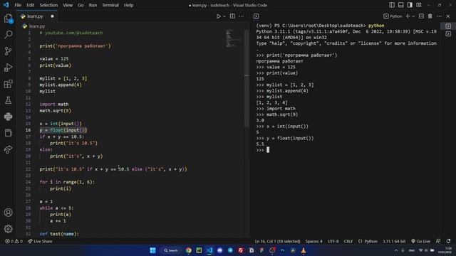This screenshot has width=456, height=256.
Task: Select the learn.py editor tab
Action: 37,16
